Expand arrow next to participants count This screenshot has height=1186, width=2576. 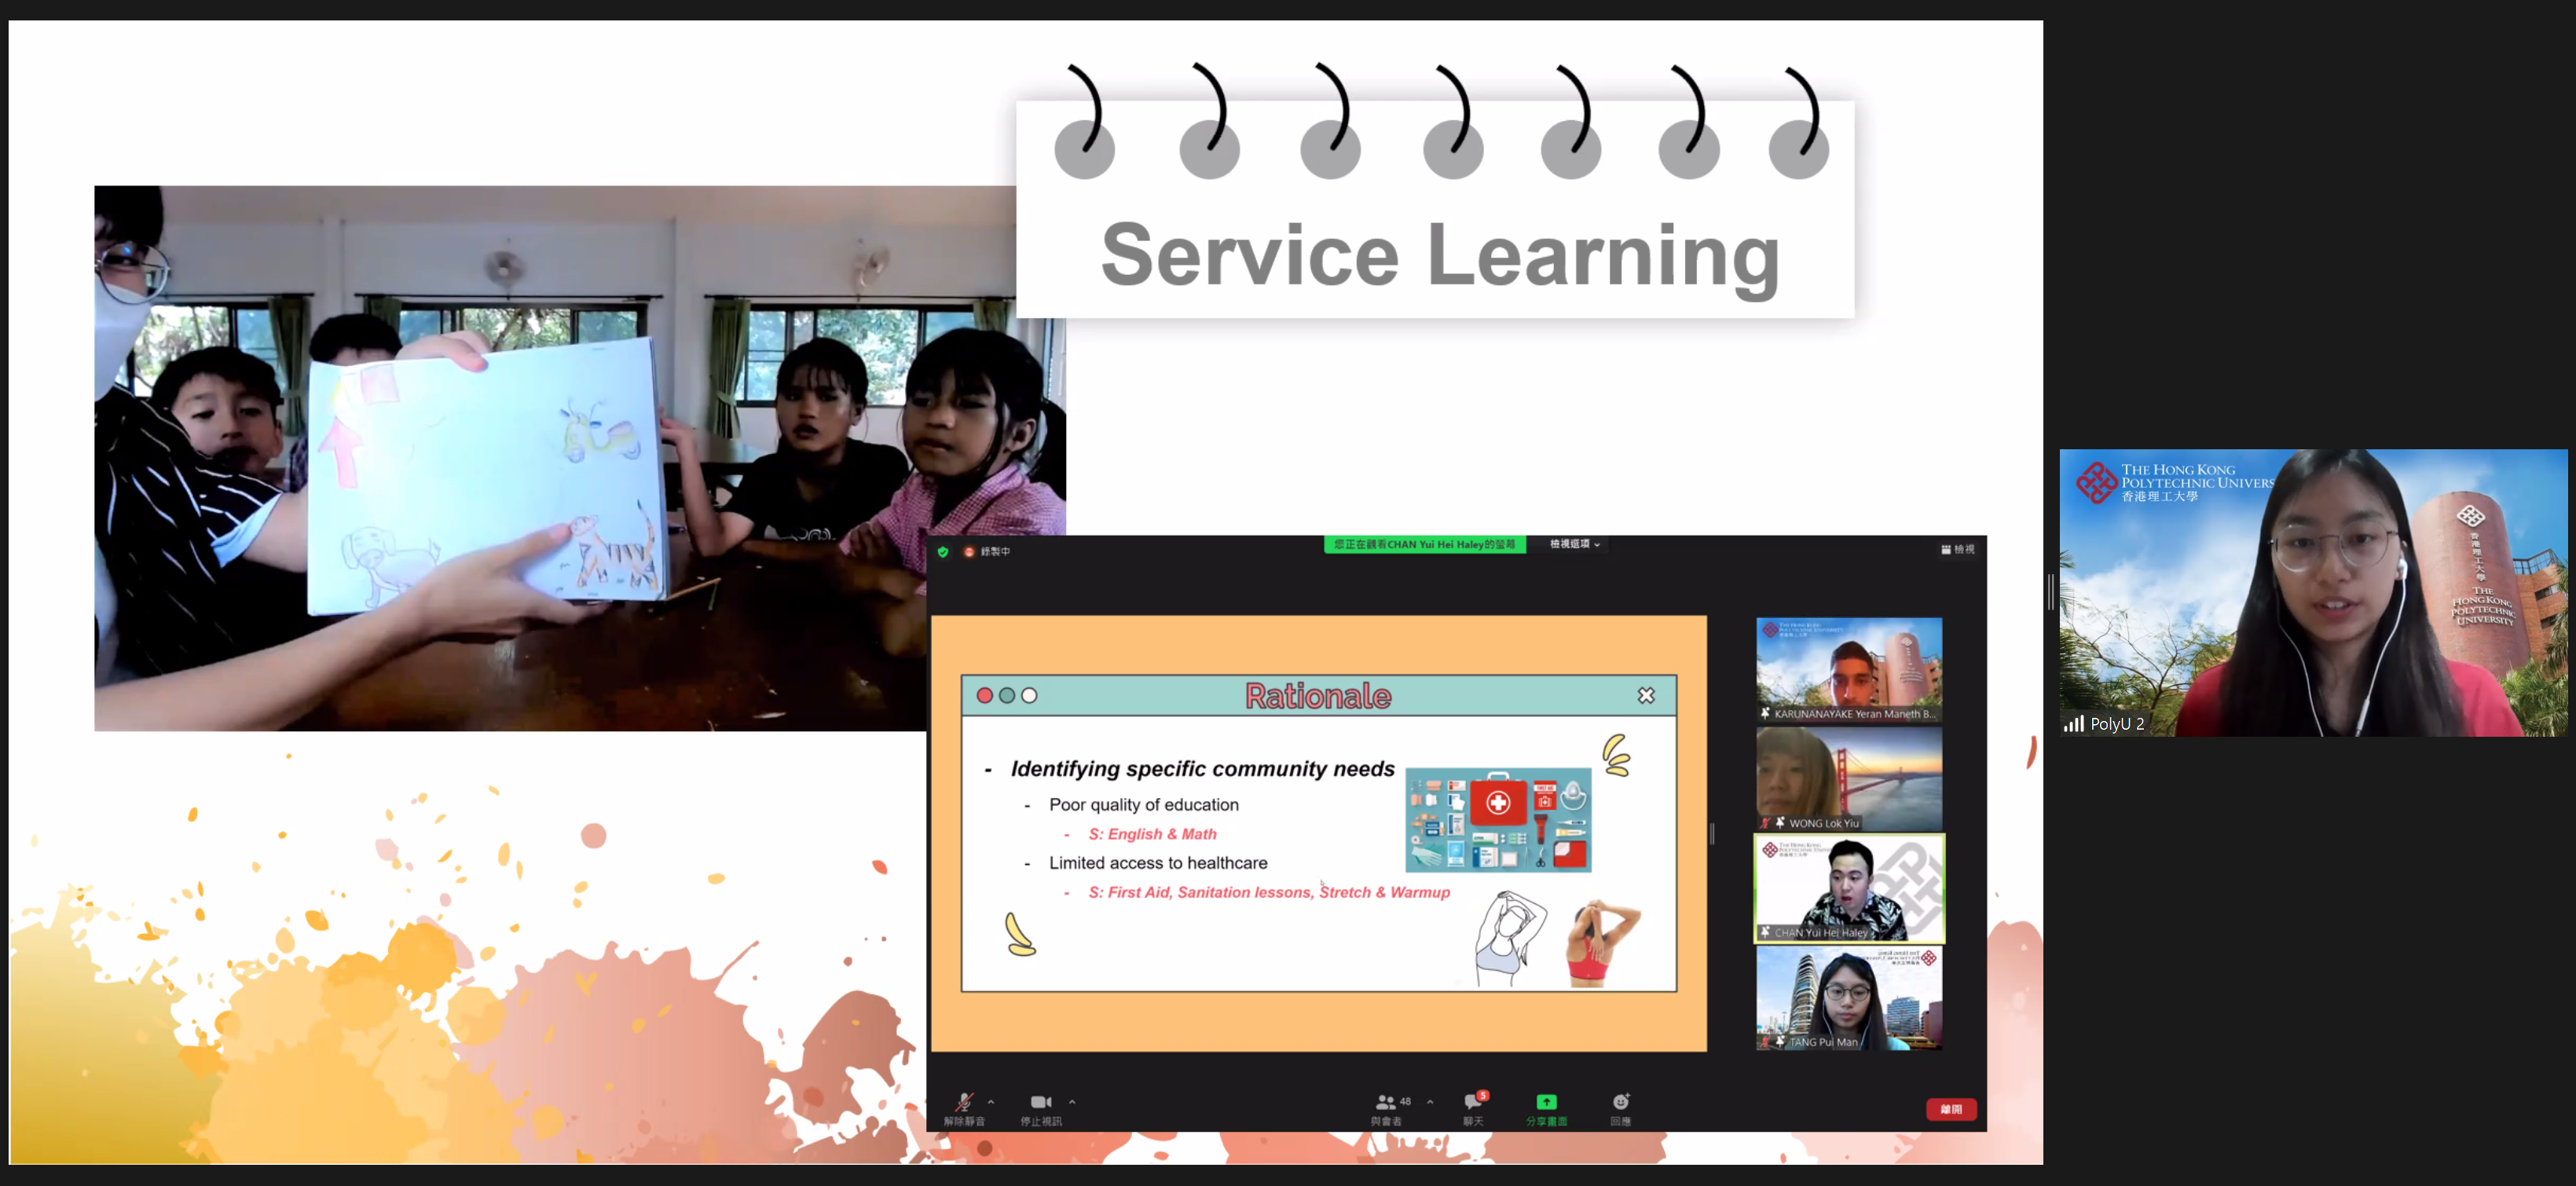(1430, 1102)
